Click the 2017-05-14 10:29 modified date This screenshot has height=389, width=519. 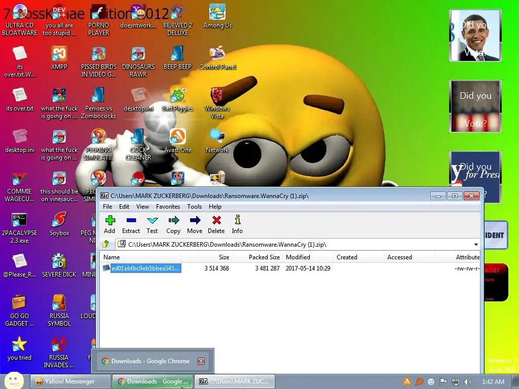pos(308,268)
